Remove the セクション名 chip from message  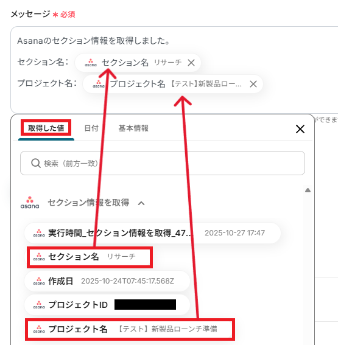(191, 63)
